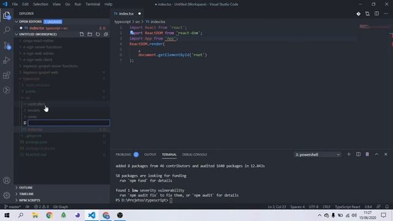
Task: Open Manage settings gear
Action: 7,195
